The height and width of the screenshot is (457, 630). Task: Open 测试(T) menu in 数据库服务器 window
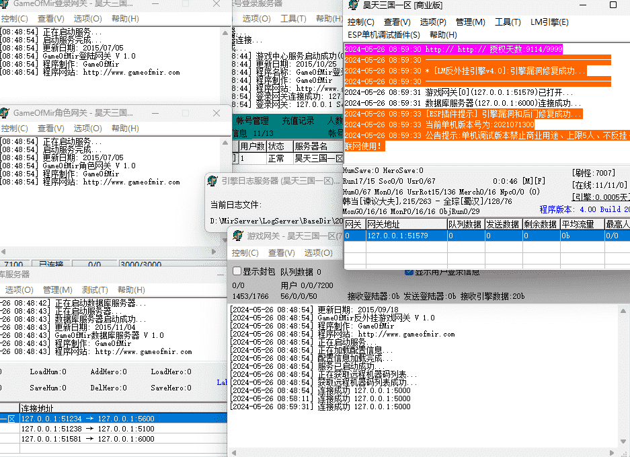[95, 290]
